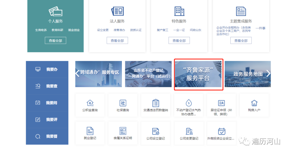Open 社保查询 icon
Screen dimensions: 290x154
pyautogui.click(x=123, y=103)
